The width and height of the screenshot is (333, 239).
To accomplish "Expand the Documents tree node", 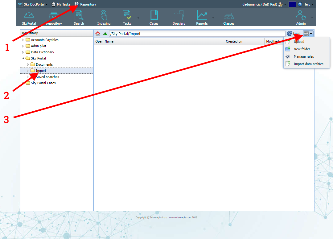I will (28, 64).
